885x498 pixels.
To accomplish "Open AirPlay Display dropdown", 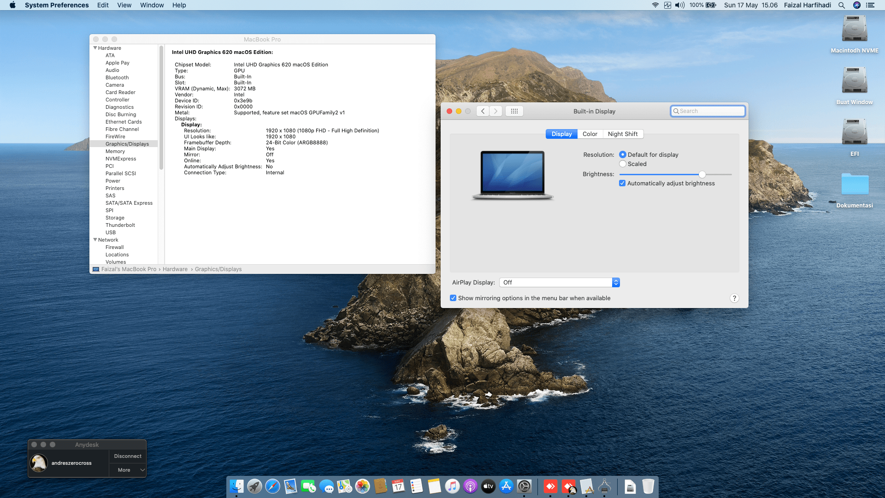I will [560, 282].
